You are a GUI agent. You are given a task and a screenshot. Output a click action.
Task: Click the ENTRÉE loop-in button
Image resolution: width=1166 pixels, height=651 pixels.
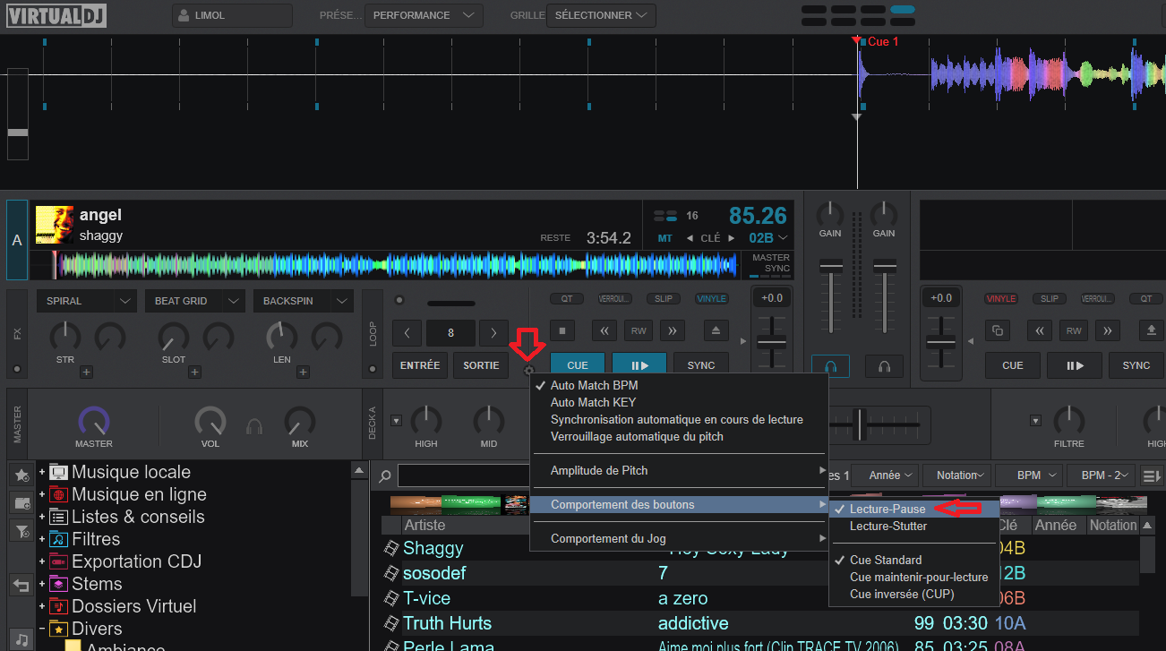click(x=420, y=365)
